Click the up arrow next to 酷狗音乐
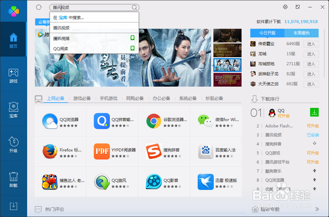The image size is (329, 217). click(315, 171)
